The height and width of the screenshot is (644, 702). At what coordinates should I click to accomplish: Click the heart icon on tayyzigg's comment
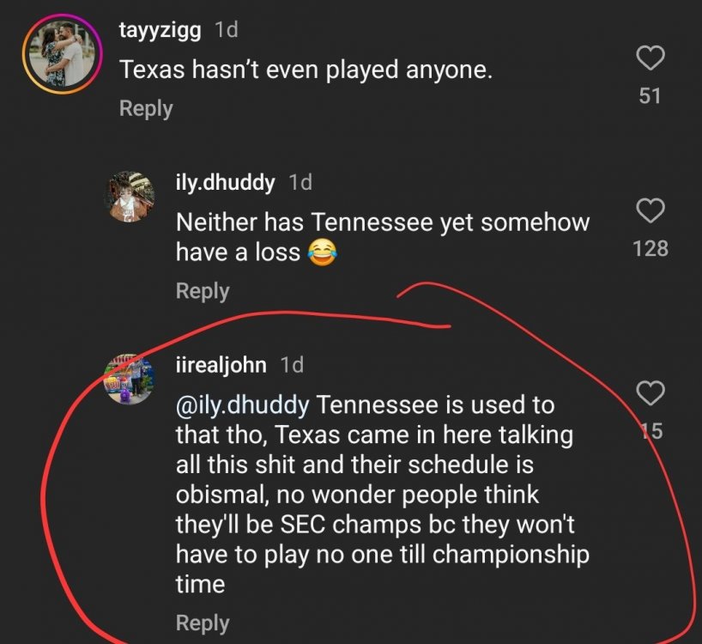coord(651,58)
